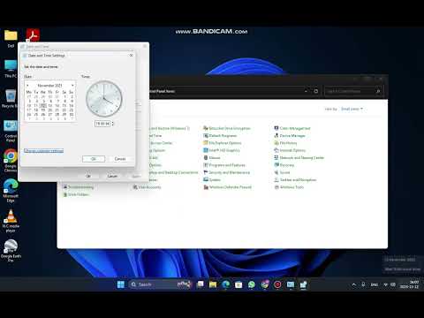Click the time spinner arrows
The image size is (424, 318).
click(113, 124)
